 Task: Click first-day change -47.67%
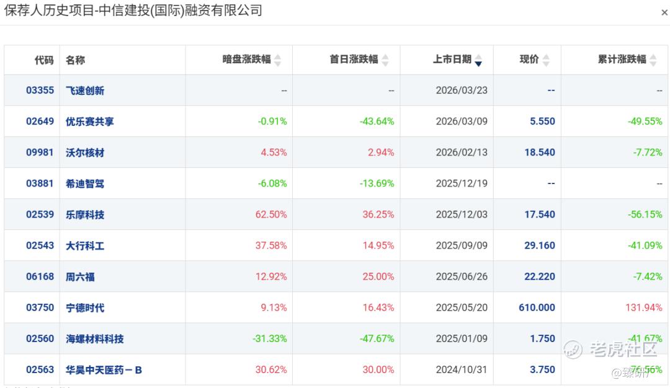pyautogui.click(x=377, y=338)
